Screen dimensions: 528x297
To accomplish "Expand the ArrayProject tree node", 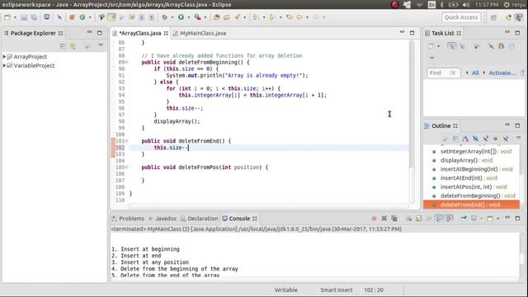I will pos(4,57).
